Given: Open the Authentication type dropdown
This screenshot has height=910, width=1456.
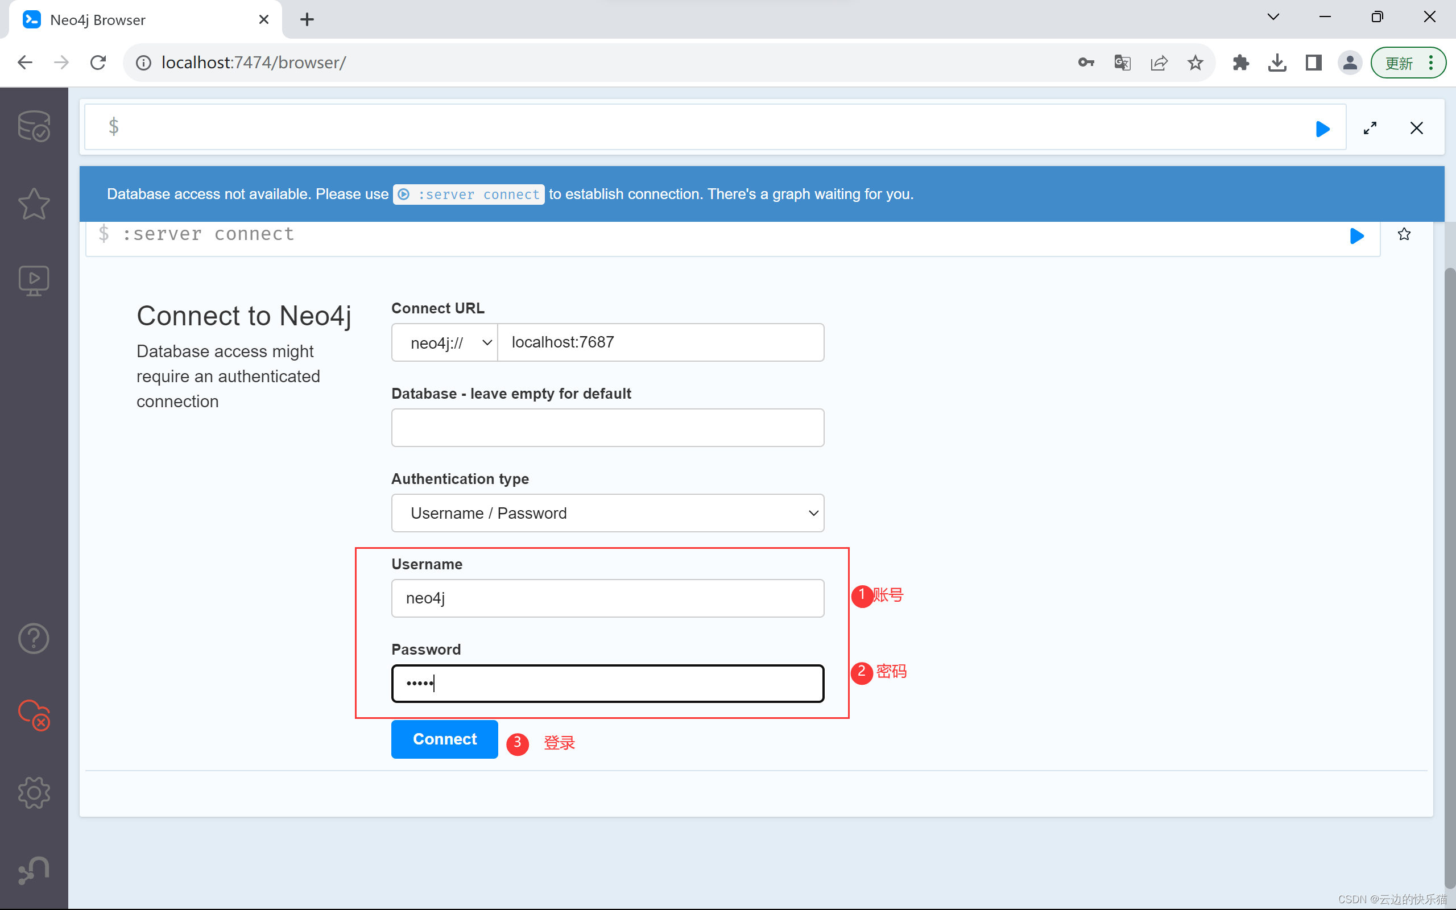Looking at the screenshot, I should 607,514.
